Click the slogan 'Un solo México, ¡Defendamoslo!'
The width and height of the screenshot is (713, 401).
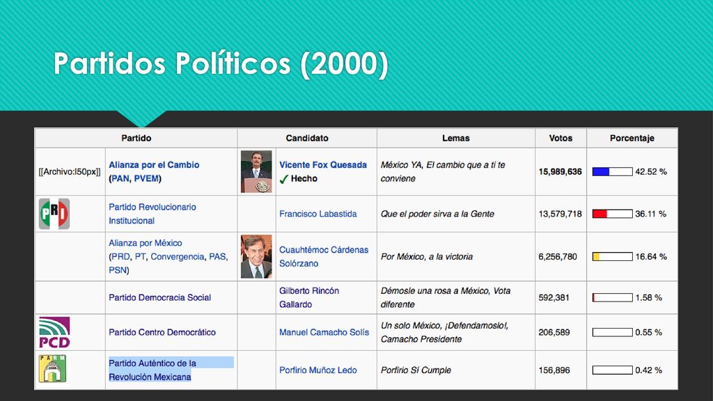coord(444,326)
